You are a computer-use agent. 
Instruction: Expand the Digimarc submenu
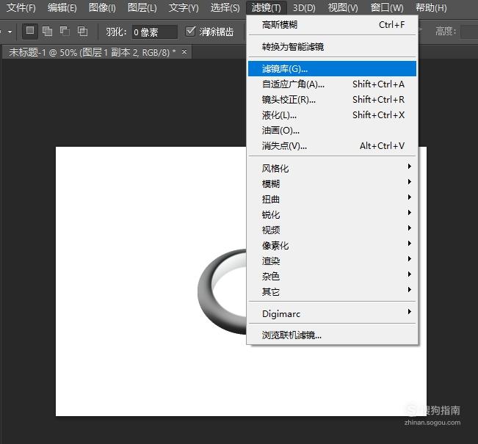(333, 313)
